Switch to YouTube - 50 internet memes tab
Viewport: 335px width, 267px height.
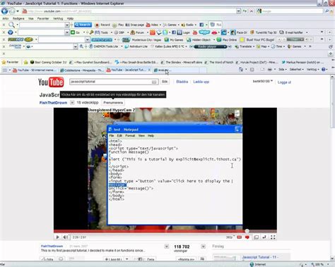pos(35,70)
